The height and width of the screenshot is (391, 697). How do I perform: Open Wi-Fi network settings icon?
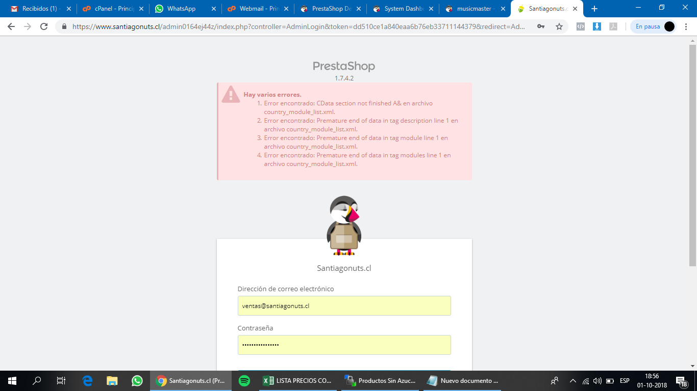click(586, 381)
